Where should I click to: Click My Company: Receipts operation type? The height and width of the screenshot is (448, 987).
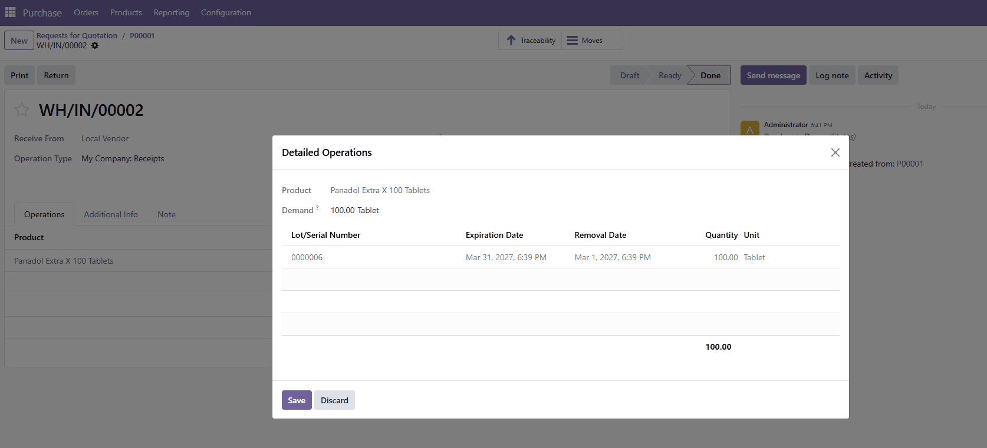[x=123, y=158]
